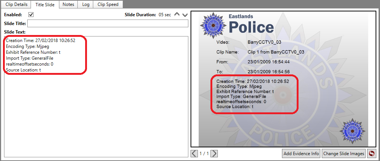Go to previous slide with left arrow
This screenshot has width=380, height=161.
pyautogui.click(x=194, y=154)
